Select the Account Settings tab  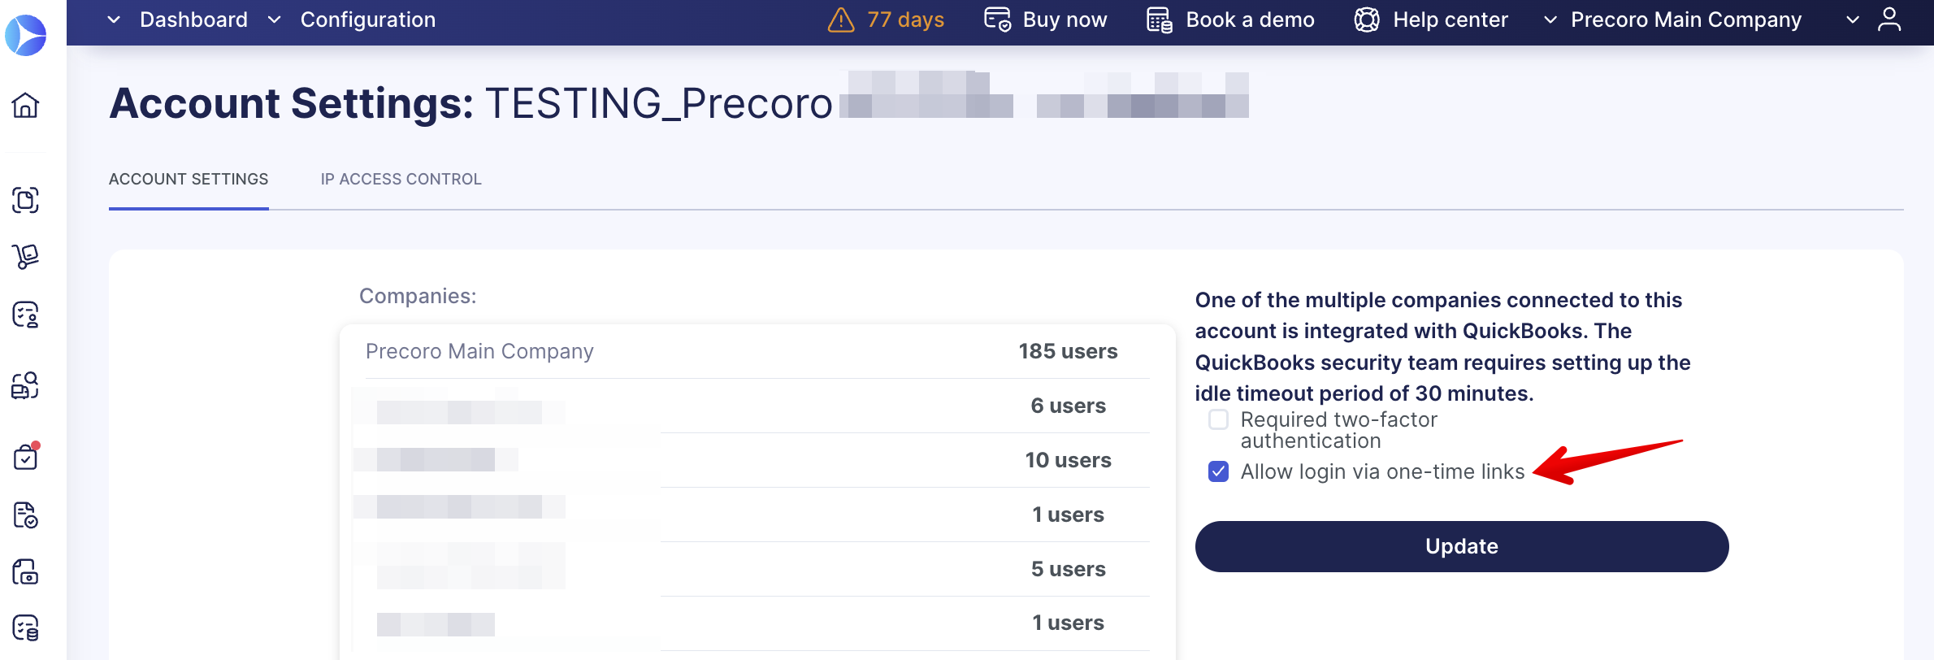(x=189, y=179)
